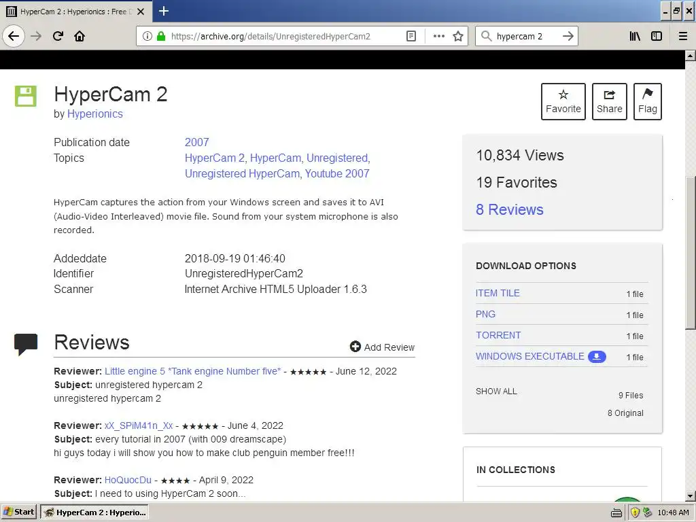
Task: Submit the search with arrow button
Action: coord(568,37)
